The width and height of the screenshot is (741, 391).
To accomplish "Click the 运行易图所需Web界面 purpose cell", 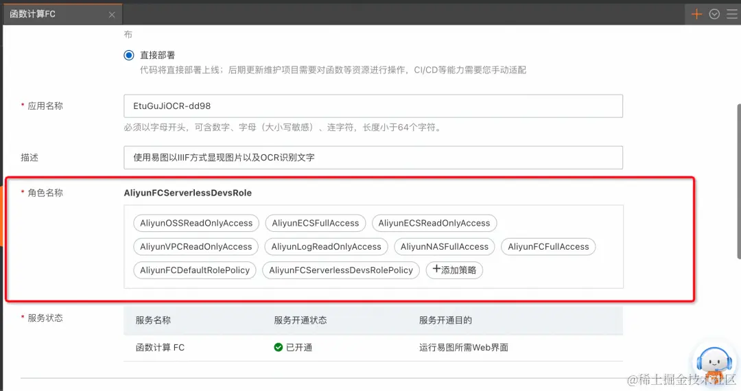I will [464, 348].
